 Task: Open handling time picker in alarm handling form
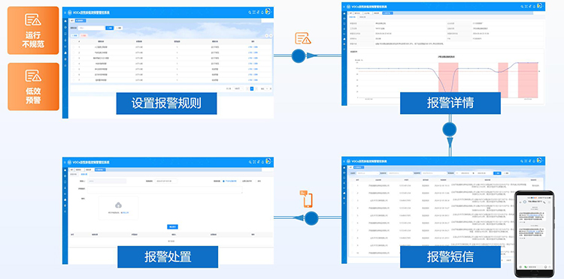[x=166, y=181]
